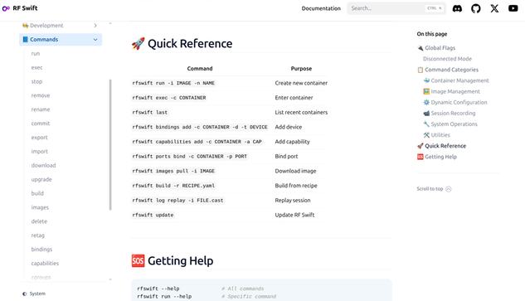The width and height of the screenshot is (525, 301).
Task: Open the build command page
Action: point(37,193)
